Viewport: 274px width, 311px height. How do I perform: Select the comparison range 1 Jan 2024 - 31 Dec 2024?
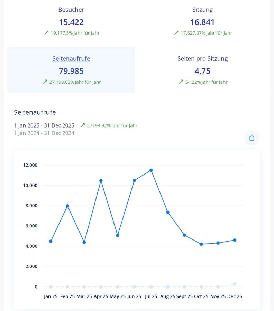tap(44, 133)
